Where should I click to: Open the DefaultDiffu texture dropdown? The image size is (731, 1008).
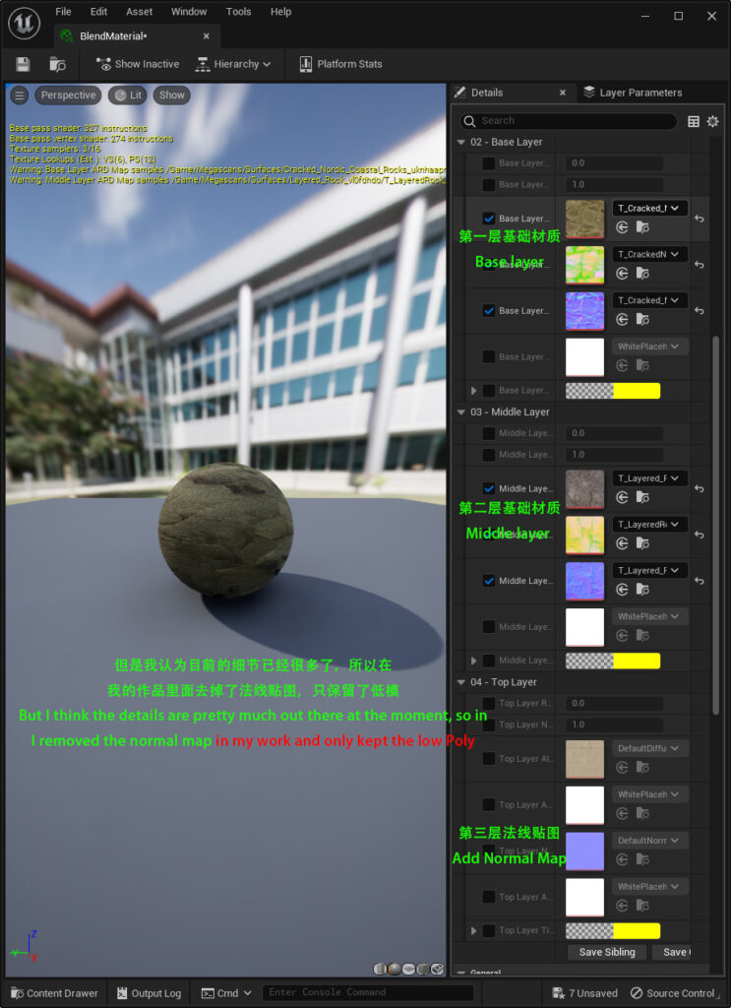pyautogui.click(x=649, y=748)
